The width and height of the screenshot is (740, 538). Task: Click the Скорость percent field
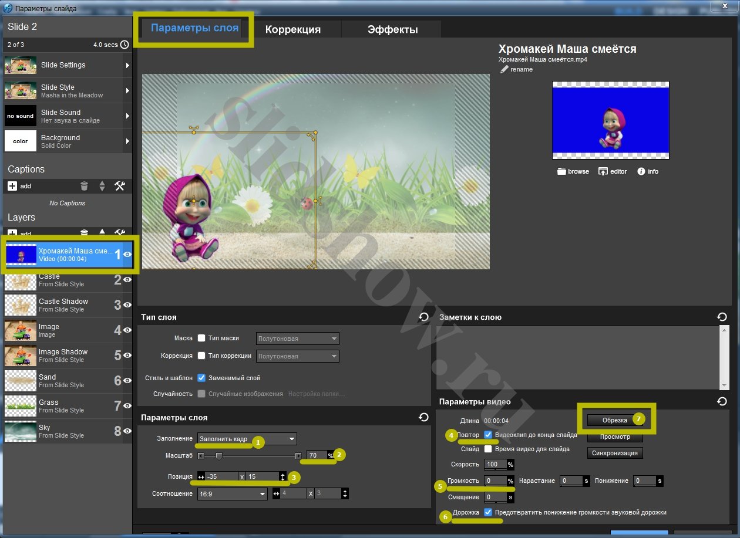495,465
